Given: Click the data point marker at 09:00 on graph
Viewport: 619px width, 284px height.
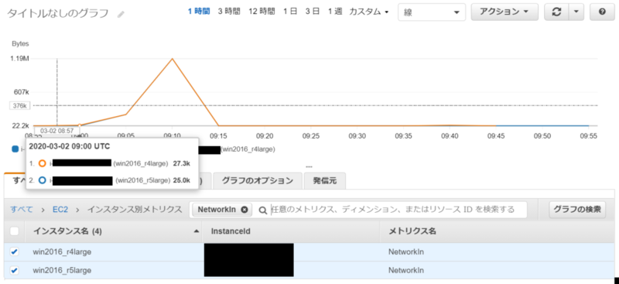Looking at the screenshot, I should 80,125.
